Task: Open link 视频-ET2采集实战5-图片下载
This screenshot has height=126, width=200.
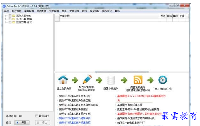Action: click(75, 114)
